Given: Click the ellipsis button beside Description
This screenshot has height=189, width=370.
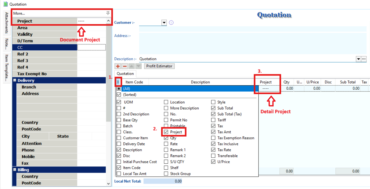Looking at the screenshot, I should [364, 59].
